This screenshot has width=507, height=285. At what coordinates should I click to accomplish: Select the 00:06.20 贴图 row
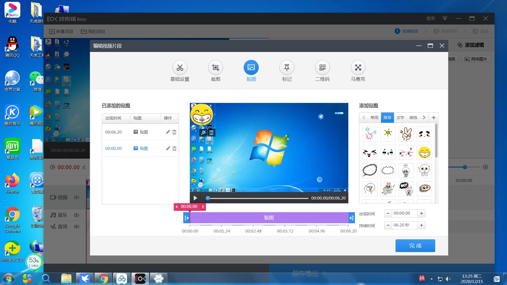coord(140,132)
